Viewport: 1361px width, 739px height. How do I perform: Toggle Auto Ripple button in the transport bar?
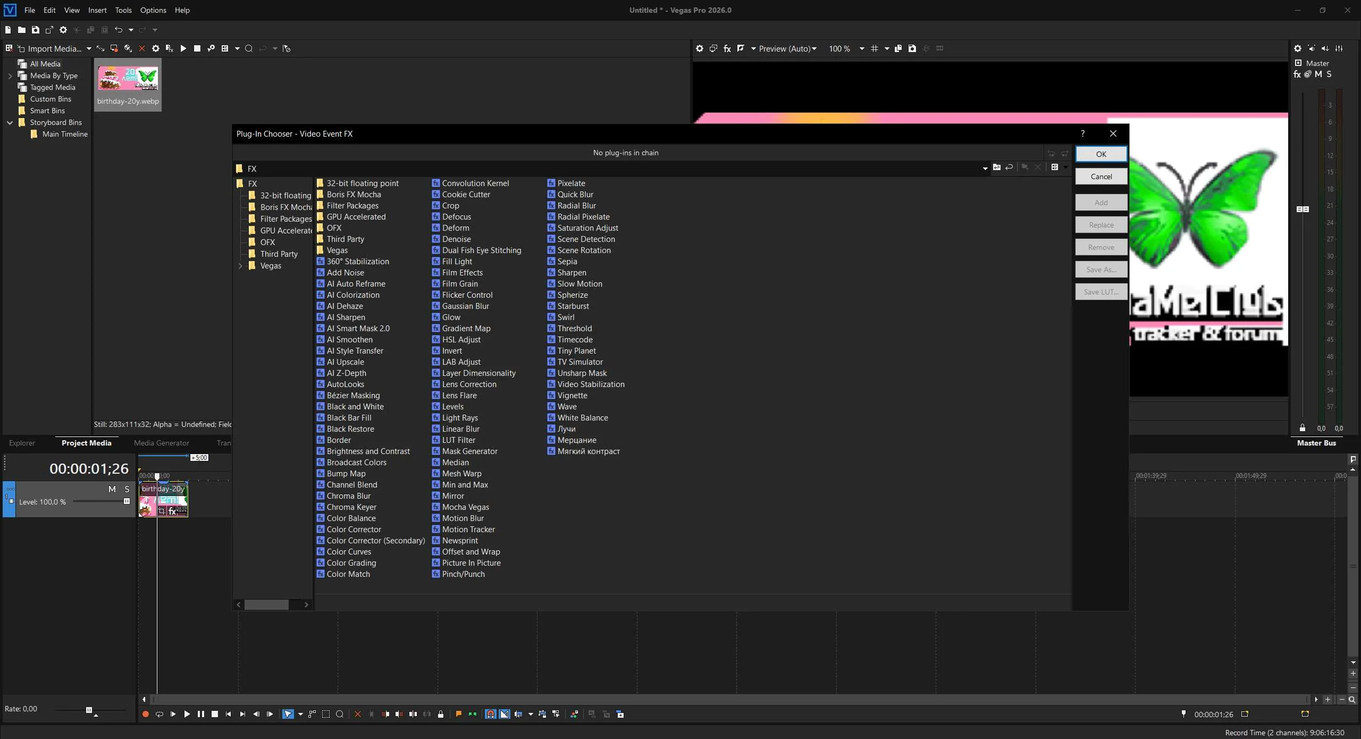[518, 714]
